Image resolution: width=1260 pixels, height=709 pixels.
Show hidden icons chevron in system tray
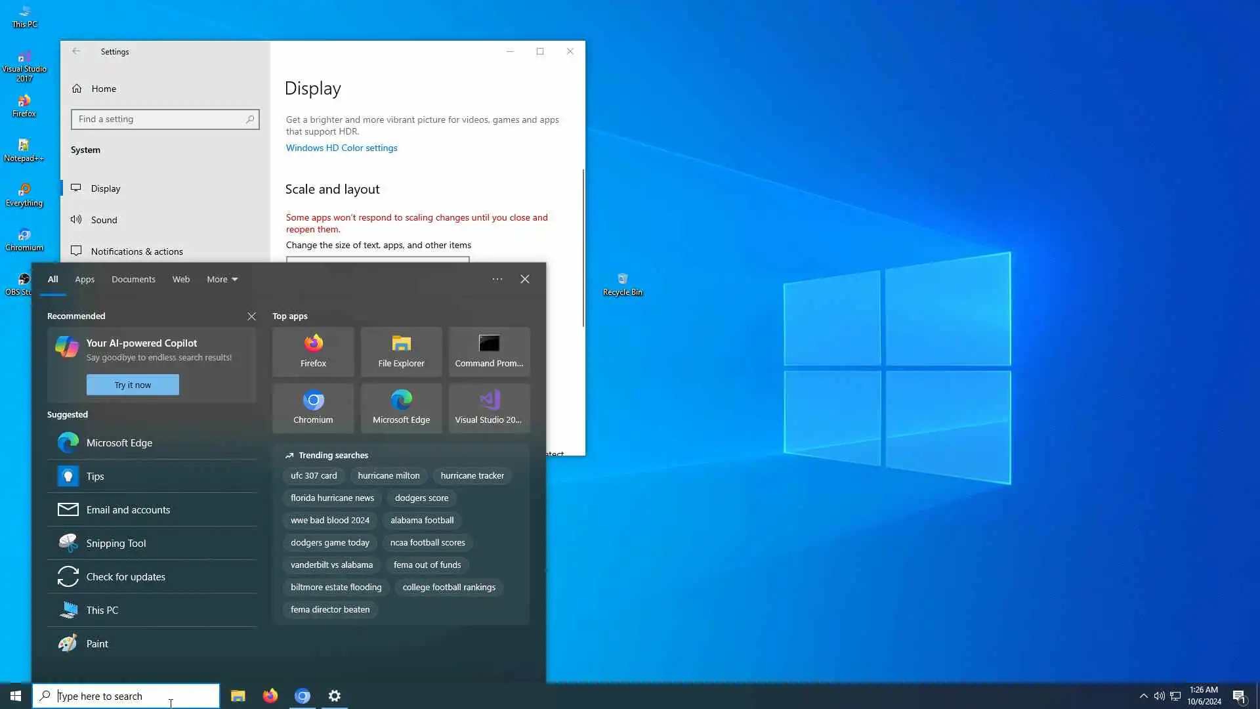tap(1143, 696)
